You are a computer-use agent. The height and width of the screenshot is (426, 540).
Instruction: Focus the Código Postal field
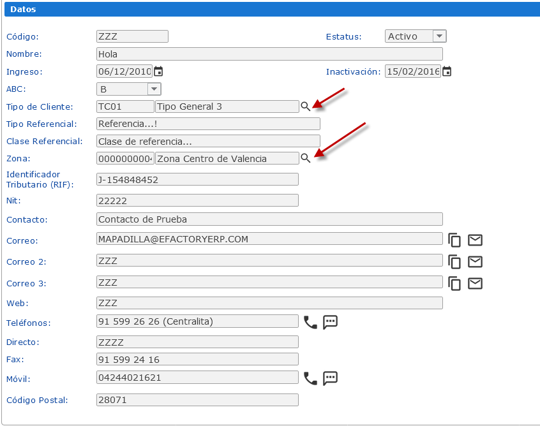click(197, 400)
